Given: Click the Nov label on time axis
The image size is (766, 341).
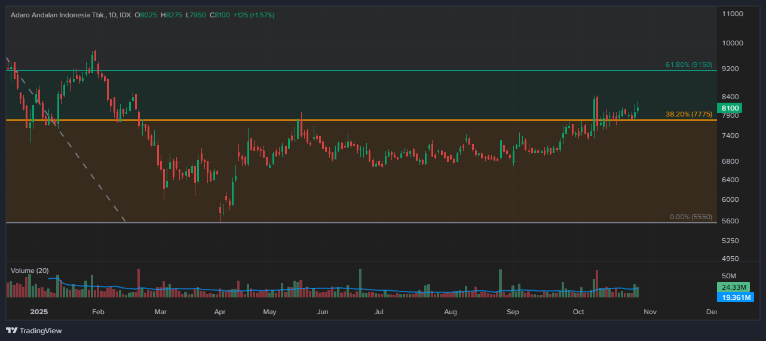Looking at the screenshot, I should 651,312.
